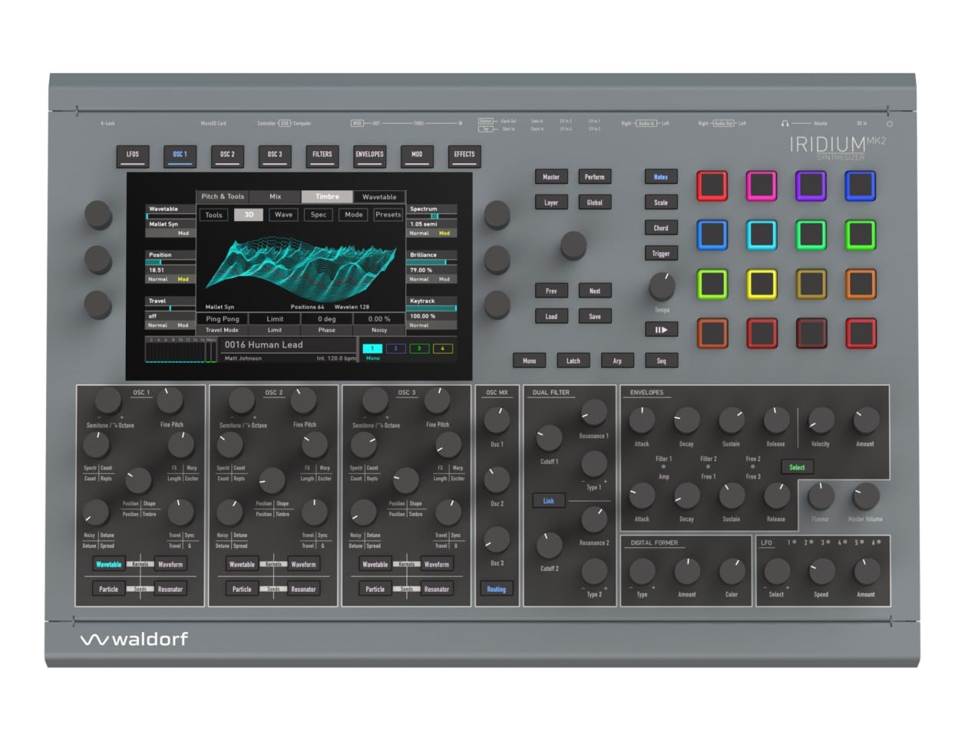965x741 pixels.
Task: Click the Cutoff 1 filter knob
Action: (x=549, y=438)
